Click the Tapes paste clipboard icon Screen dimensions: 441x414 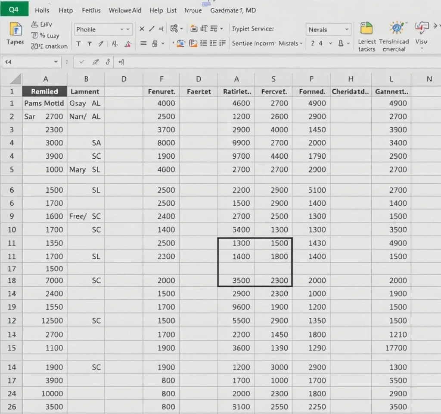click(x=16, y=29)
